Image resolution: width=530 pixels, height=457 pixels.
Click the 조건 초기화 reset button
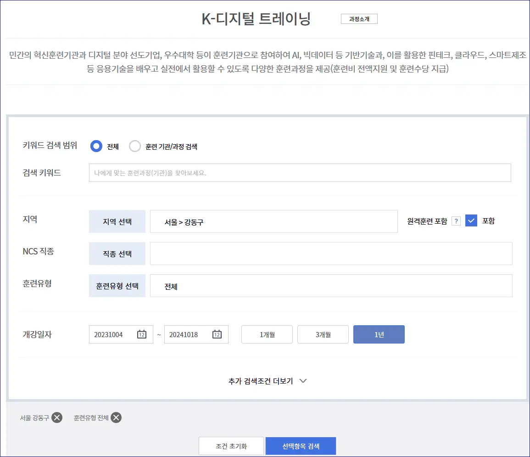pyautogui.click(x=231, y=446)
